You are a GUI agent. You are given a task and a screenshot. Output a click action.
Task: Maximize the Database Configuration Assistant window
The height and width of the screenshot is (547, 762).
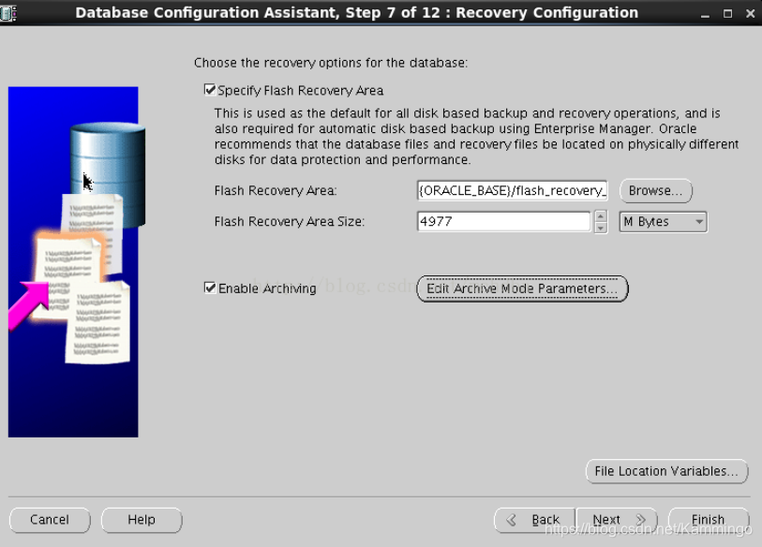click(727, 14)
